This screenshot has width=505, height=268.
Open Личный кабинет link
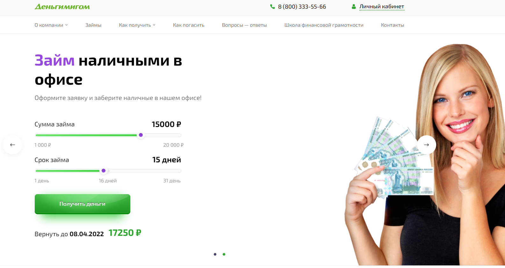pos(382,7)
